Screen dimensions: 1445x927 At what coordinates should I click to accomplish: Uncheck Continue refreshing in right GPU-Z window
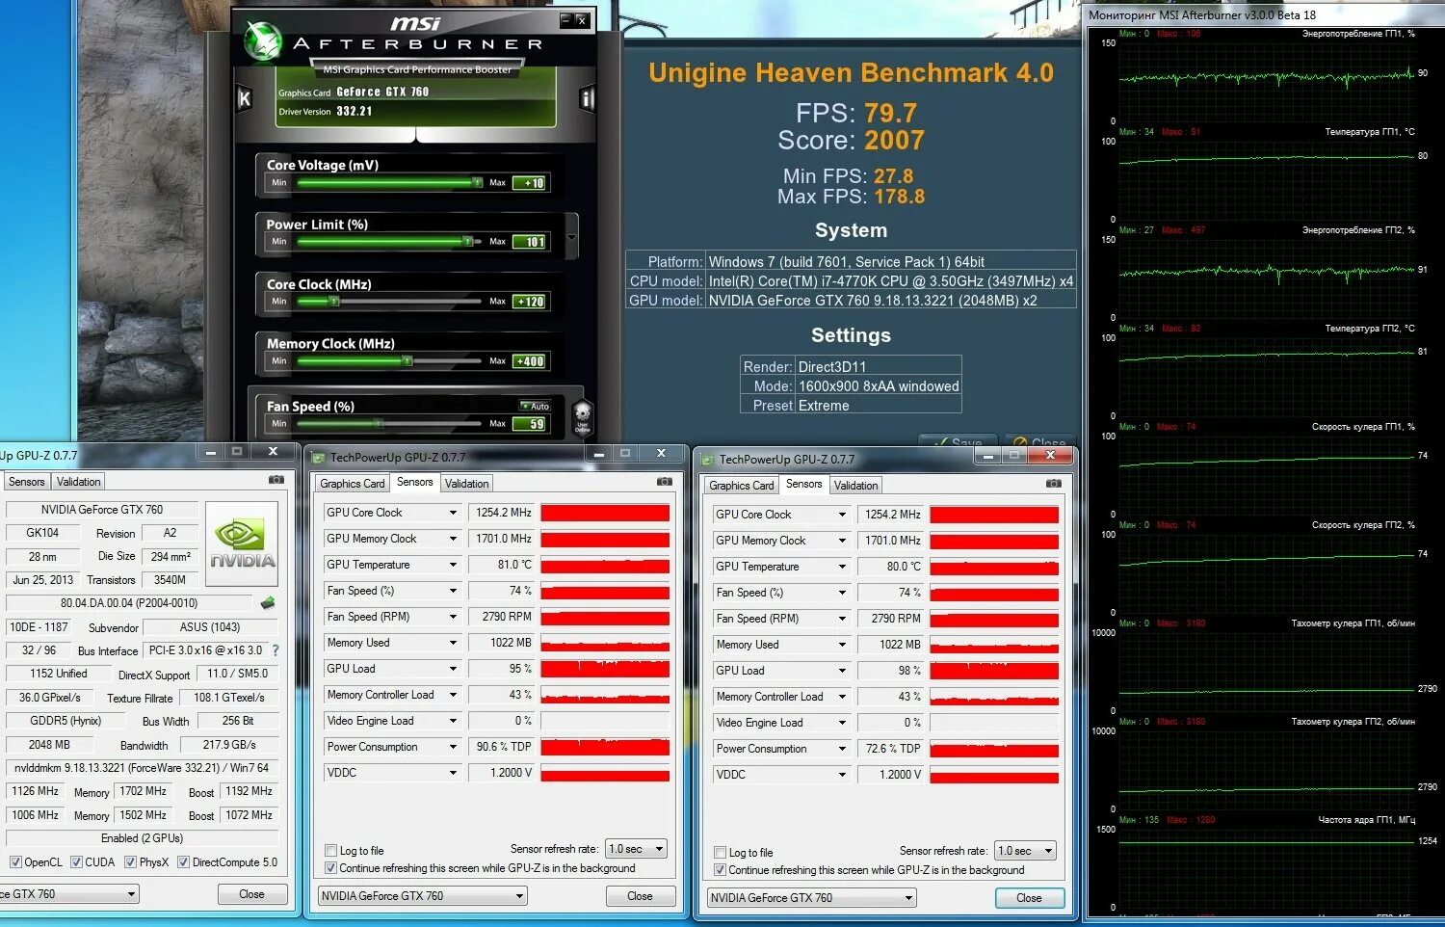(x=720, y=870)
